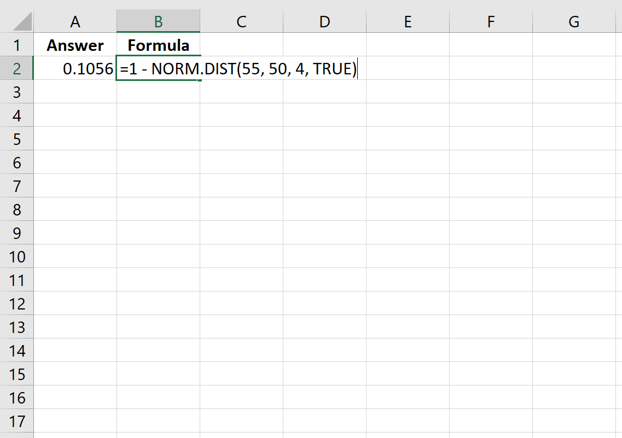
Task: Select row 2 by clicking its row number
Action: click(x=18, y=68)
